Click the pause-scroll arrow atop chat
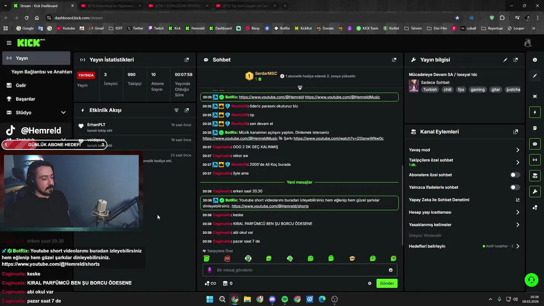544x306 pixels. [300, 88]
